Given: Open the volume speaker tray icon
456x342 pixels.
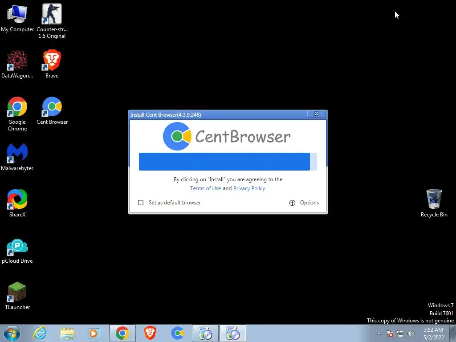Looking at the screenshot, I should 411,334.
